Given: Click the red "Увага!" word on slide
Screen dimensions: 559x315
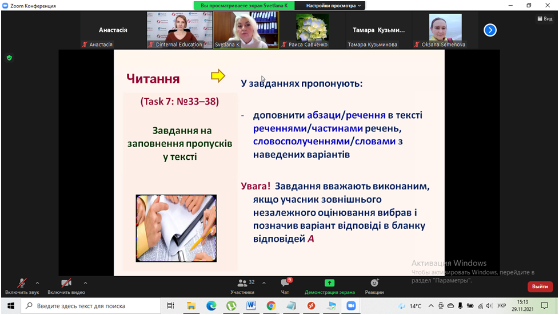Looking at the screenshot, I should tap(255, 186).
